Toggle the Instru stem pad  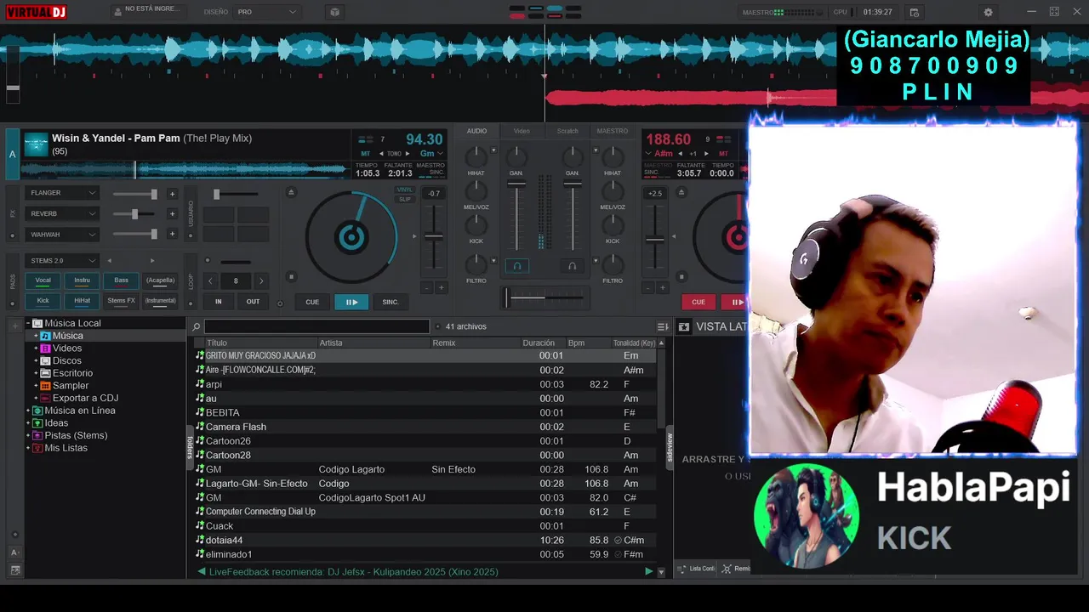82,280
